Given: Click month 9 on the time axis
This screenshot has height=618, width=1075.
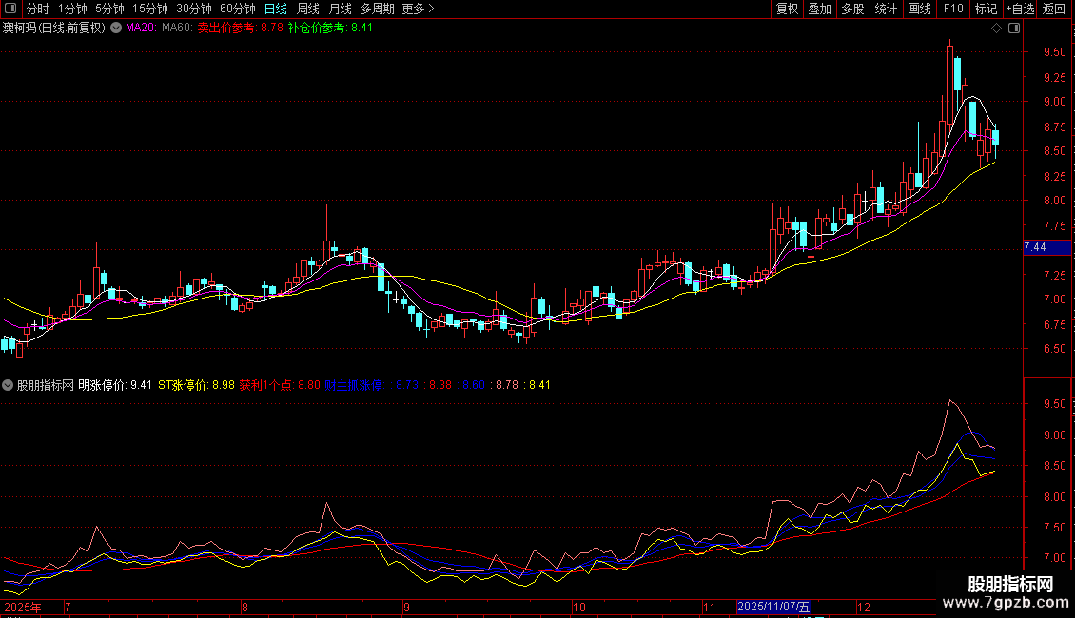Looking at the screenshot, I should 406,607.
